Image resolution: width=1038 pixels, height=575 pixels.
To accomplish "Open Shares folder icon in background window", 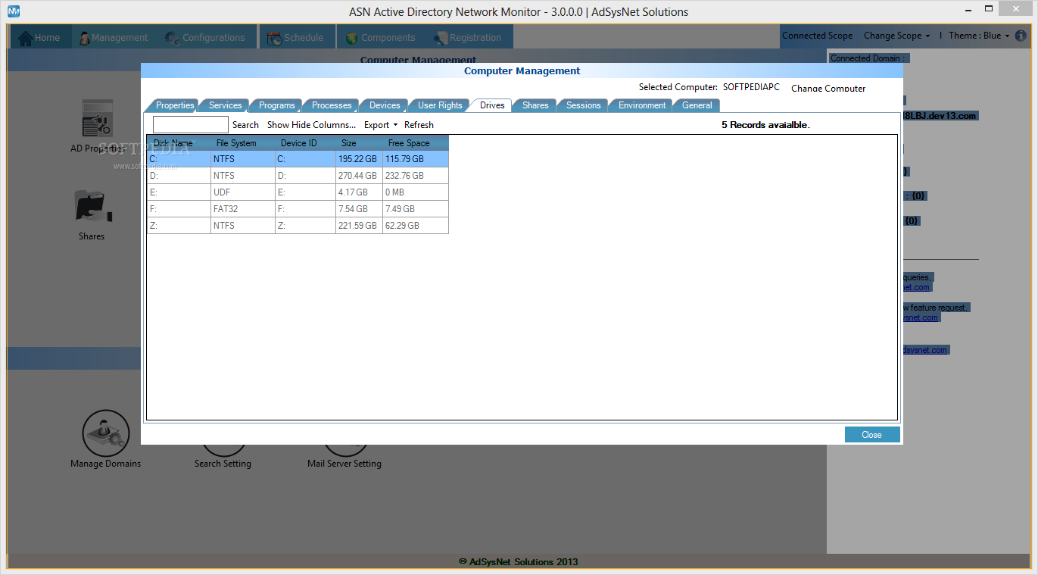I will pos(93,207).
